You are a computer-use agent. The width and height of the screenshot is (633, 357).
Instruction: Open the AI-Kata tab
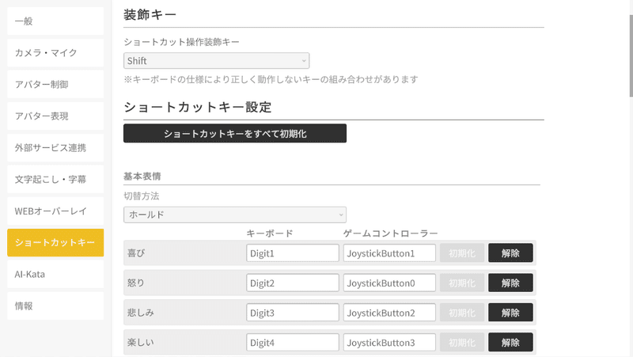[55, 273]
